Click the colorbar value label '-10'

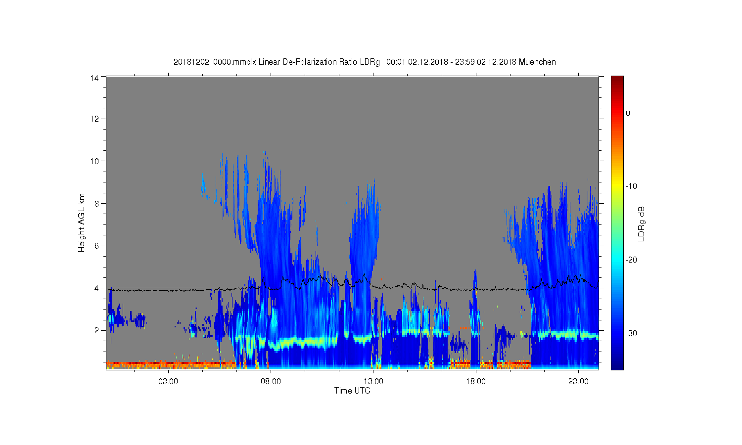pyautogui.click(x=631, y=186)
